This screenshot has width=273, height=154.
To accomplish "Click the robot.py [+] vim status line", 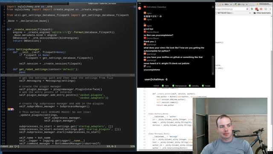I will click(x=68, y=146).
